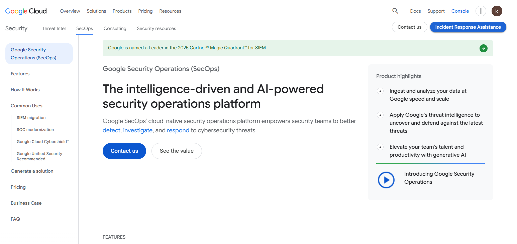Open the search magnifier icon
The height and width of the screenshot is (244, 517).
point(395,11)
